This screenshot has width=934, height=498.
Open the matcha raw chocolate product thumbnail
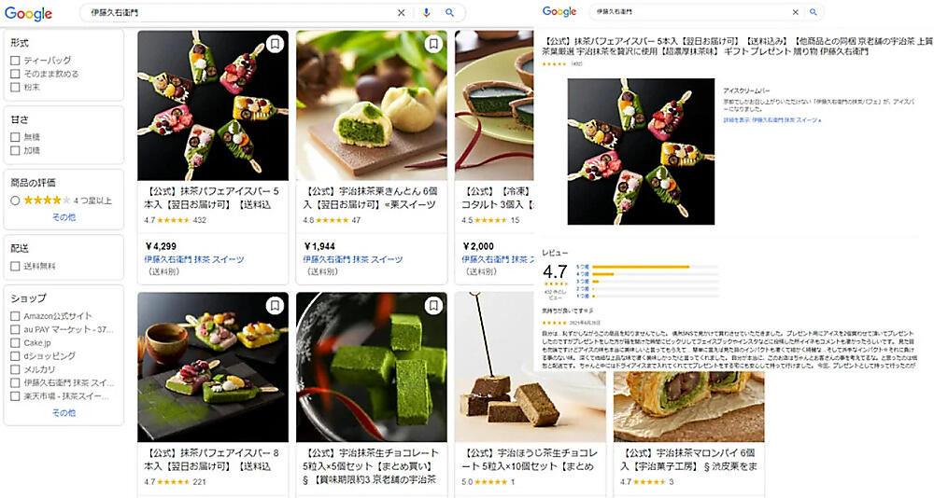[x=371, y=367]
